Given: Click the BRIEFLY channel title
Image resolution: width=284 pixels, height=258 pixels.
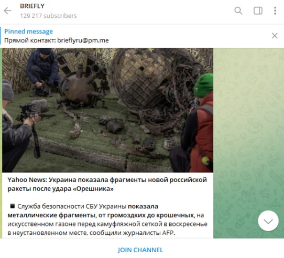Looking at the screenshot, I should 32,6.
